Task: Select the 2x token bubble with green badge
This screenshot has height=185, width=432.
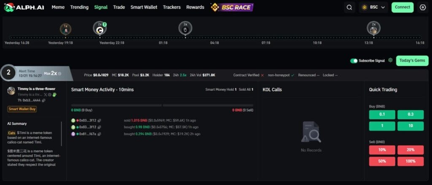Action: pyautogui.click(x=100, y=28)
